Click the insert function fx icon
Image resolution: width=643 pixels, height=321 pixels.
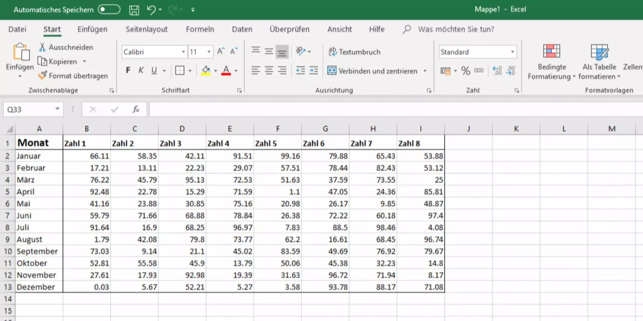click(136, 110)
